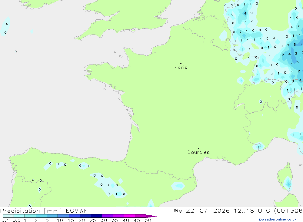This screenshot has height=222, width=303.
Task: Click the '12..18 UTC' time range
Action: click(252, 211)
